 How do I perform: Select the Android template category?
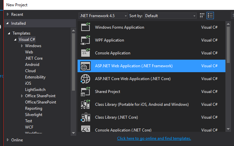32,65
